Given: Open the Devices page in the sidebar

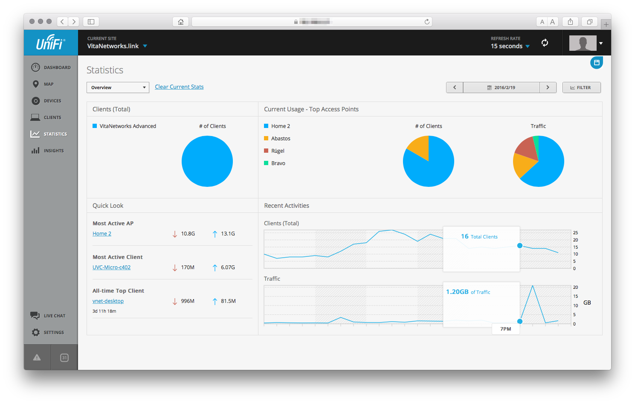Looking at the screenshot, I should click(x=46, y=101).
